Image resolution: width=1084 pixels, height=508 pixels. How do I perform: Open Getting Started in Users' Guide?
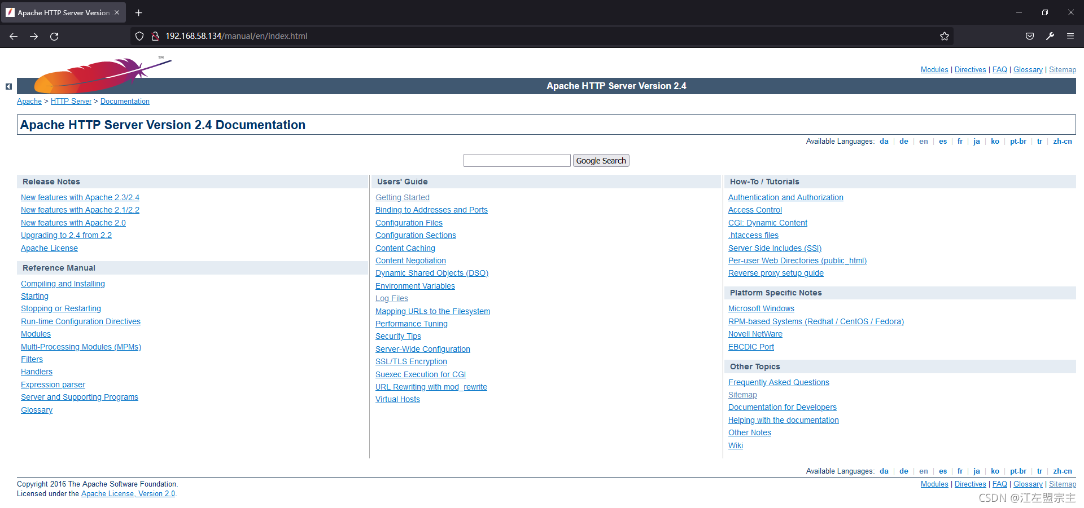click(x=403, y=197)
